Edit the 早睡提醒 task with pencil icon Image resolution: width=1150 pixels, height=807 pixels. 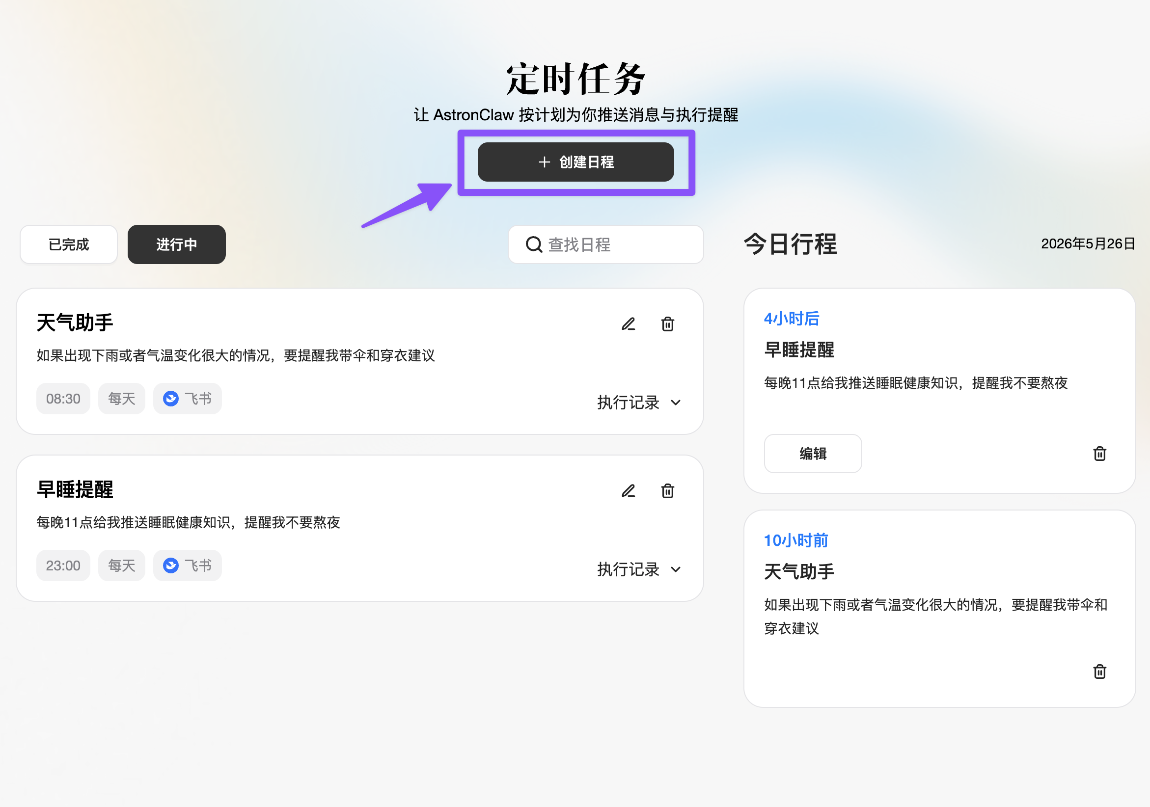(628, 490)
